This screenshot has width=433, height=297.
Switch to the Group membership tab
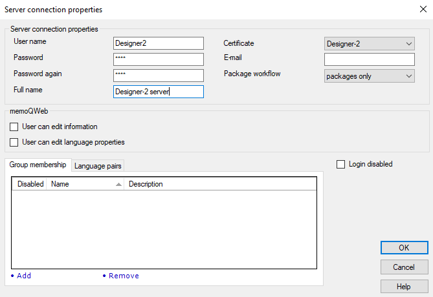[38, 165]
